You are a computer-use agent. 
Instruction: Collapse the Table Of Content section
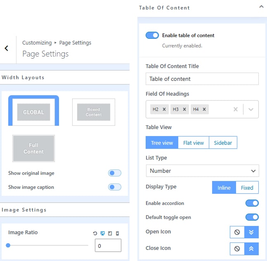(x=261, y=7)
